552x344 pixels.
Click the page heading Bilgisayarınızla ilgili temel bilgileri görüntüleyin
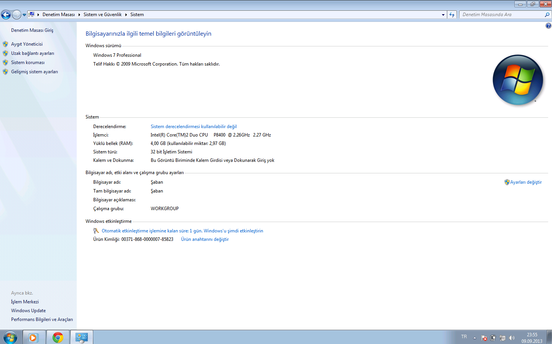coord(148,34)
